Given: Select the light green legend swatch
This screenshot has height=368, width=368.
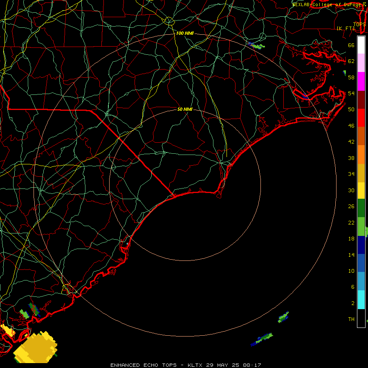Looking at the screenshot, I should point(361,227).
